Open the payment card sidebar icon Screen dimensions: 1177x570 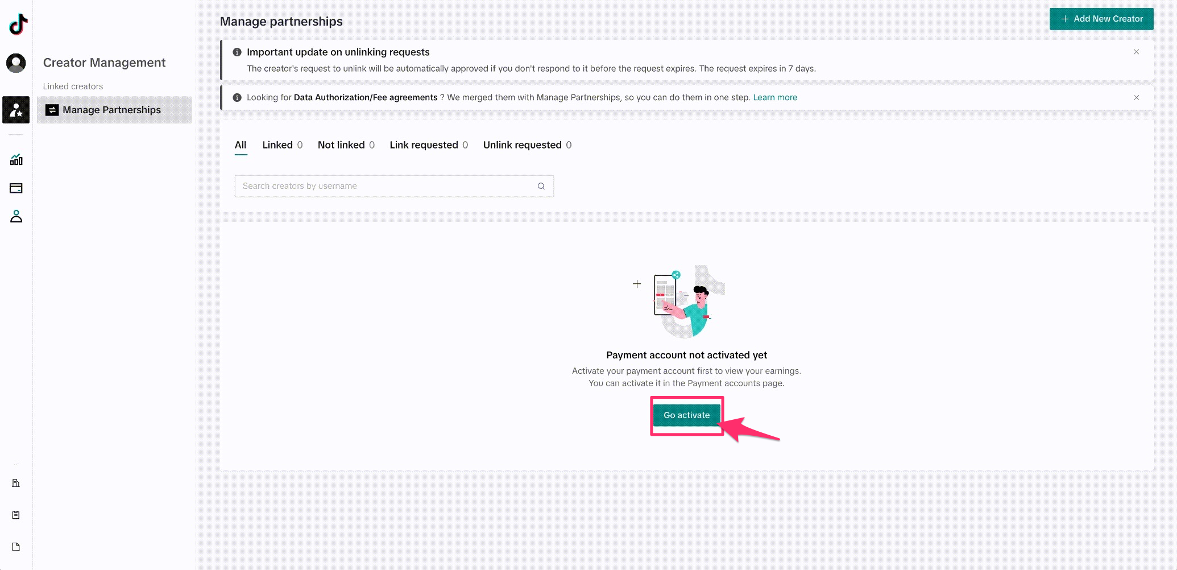click(16, 188)
